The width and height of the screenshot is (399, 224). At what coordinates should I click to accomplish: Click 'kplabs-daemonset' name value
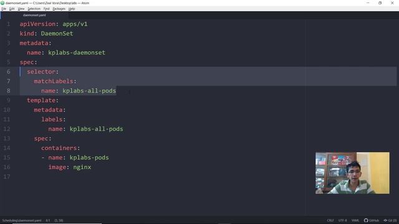(x=77, y=52)
